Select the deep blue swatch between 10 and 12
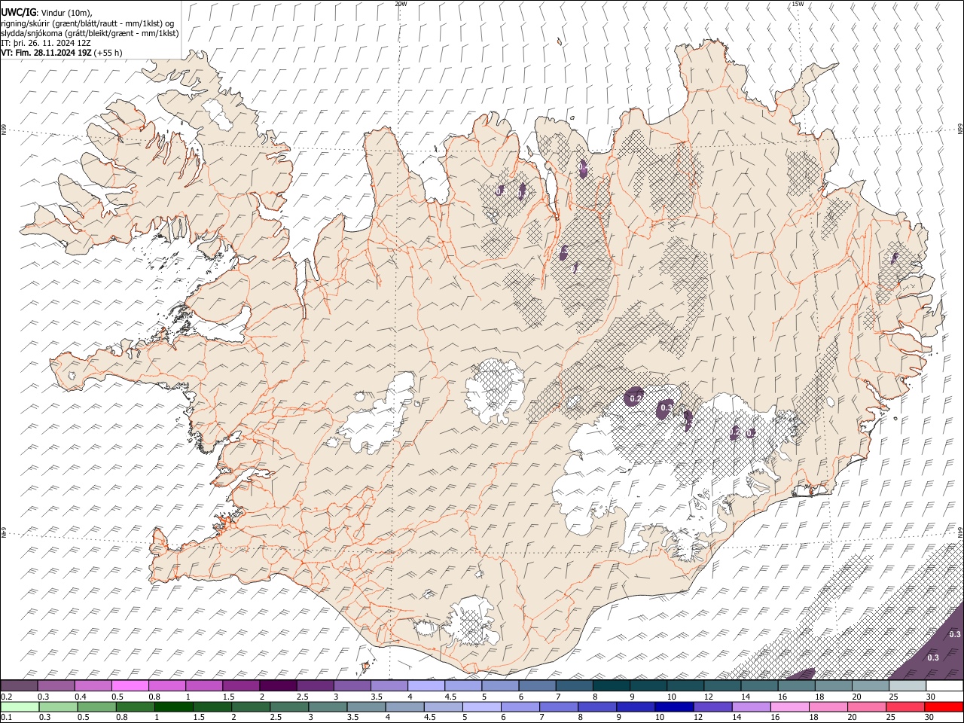Viewport: 964px width, 723px height. [x=674, y=706]
